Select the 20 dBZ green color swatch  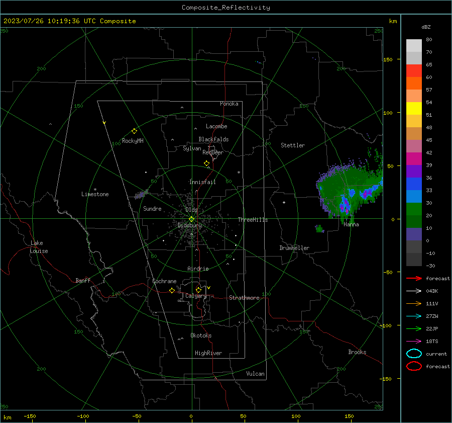point(414,209)
